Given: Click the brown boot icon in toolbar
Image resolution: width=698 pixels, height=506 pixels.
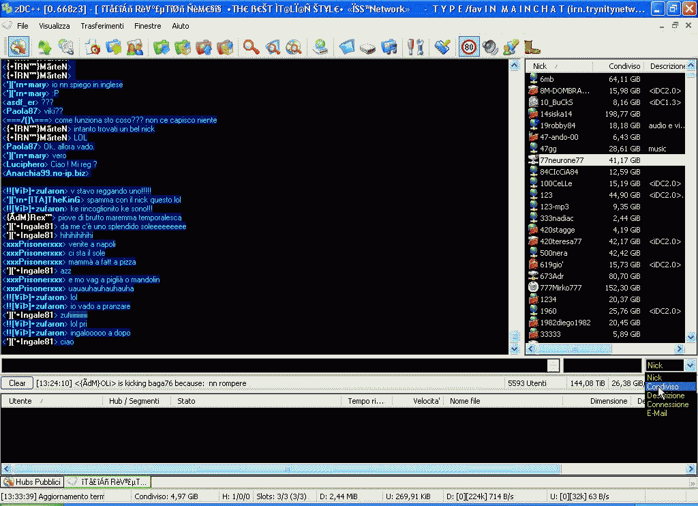Looking at the screenshot, I should 532,47.
